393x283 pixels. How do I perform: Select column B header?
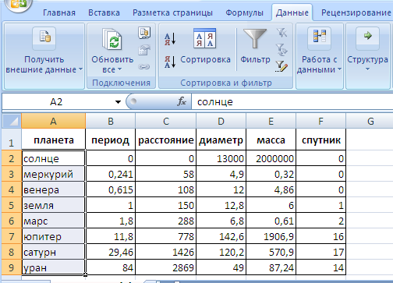click(111, 121)
